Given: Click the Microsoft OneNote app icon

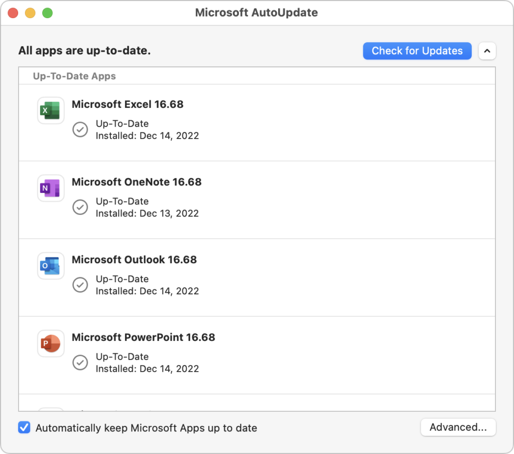Looking at the screenshot, I should coord(51,188).
